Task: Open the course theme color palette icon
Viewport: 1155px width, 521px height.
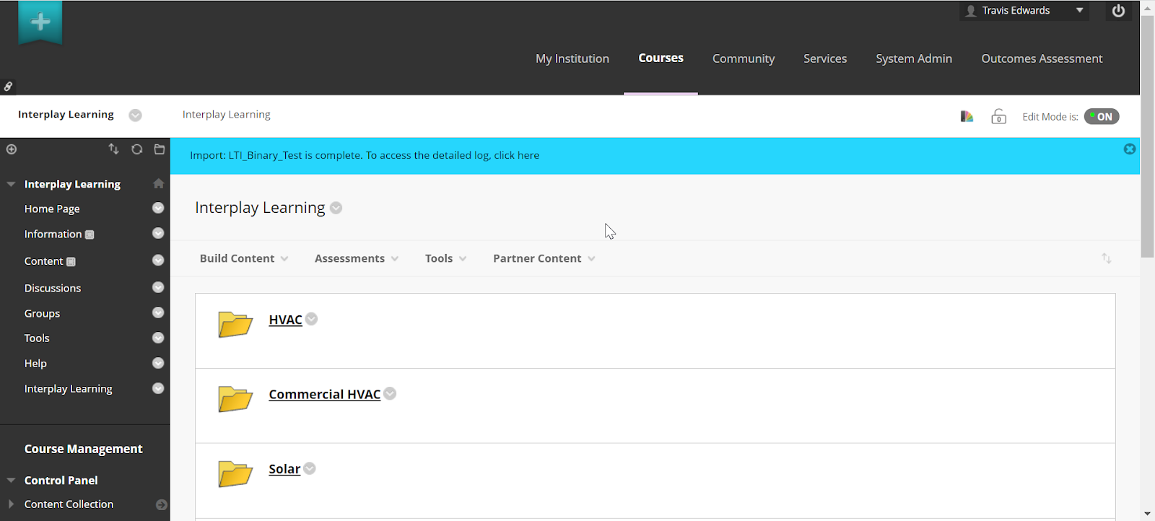Action: point(967,116)
